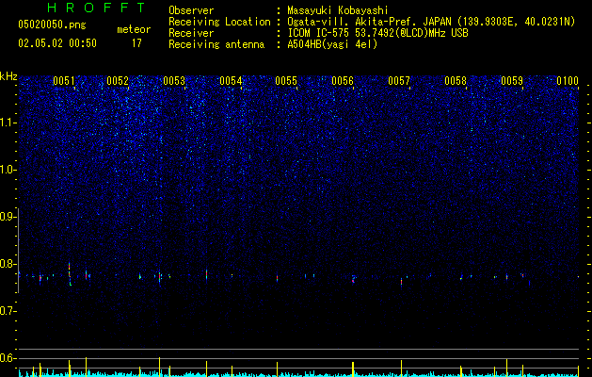
Task: Click the kHz axis unit label
Action: click(8, 76)
